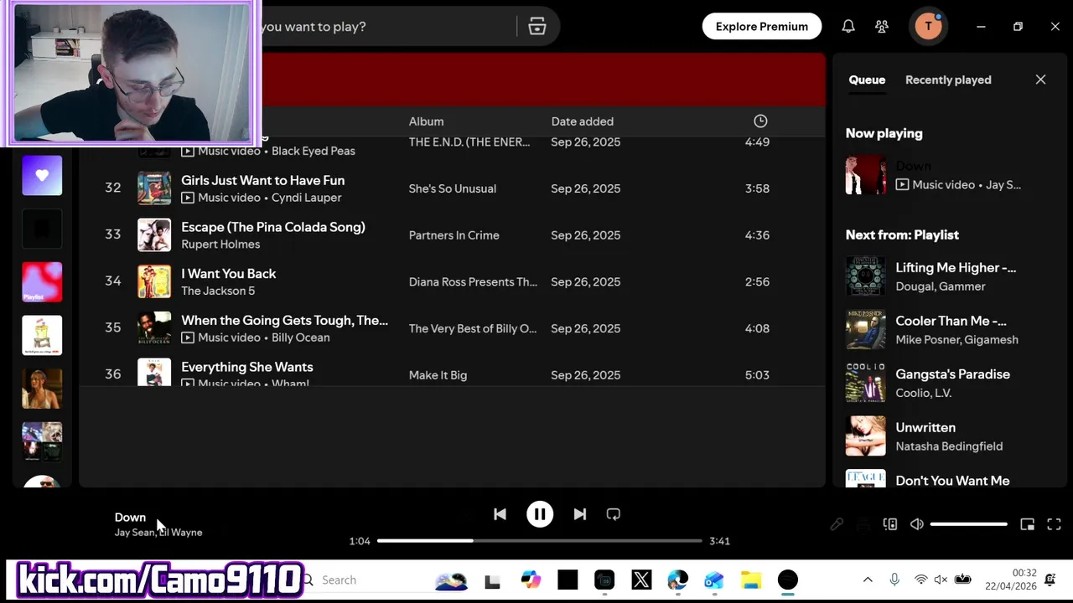The height and width of the screenshot is (603, 1073).
Task: Switch to the Queue tab
Action: tap(867, 80)
